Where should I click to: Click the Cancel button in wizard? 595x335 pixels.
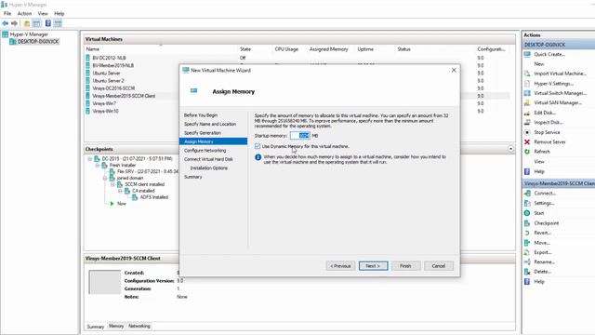tap(438, 266)
